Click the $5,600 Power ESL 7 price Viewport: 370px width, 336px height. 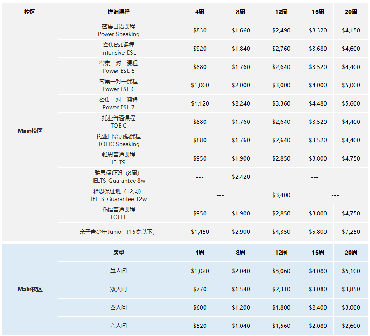351,103
